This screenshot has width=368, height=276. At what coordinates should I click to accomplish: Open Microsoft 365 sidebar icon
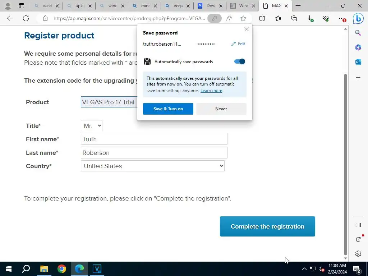358,47
